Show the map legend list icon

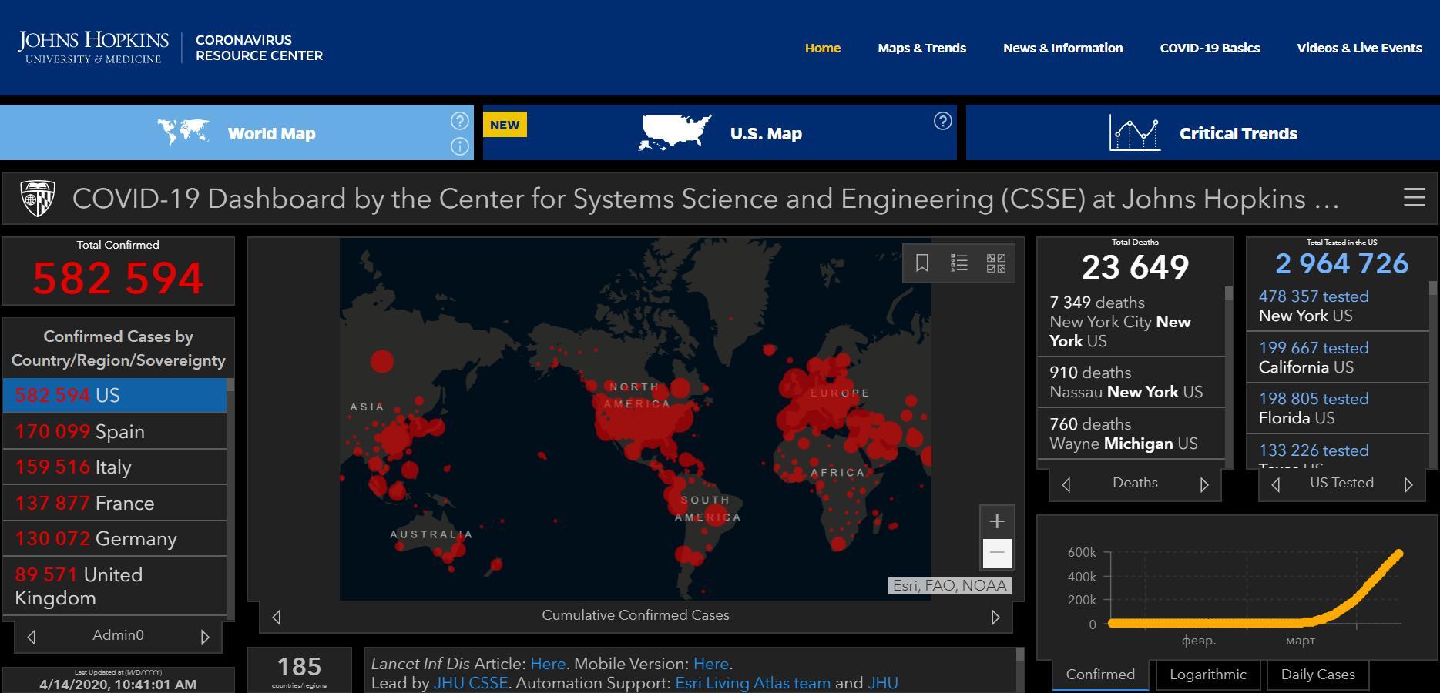pyautogui.click(x=958, y=263)
